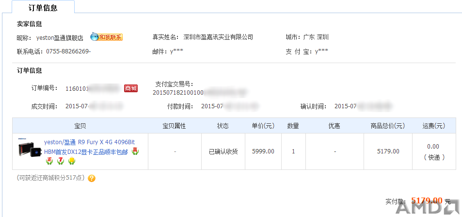Open the 订单信息 tab

pyautogui.click(x=43, y=8)
